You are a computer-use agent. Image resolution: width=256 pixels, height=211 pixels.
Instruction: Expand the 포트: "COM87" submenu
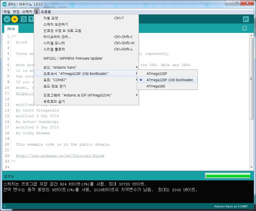86,80
